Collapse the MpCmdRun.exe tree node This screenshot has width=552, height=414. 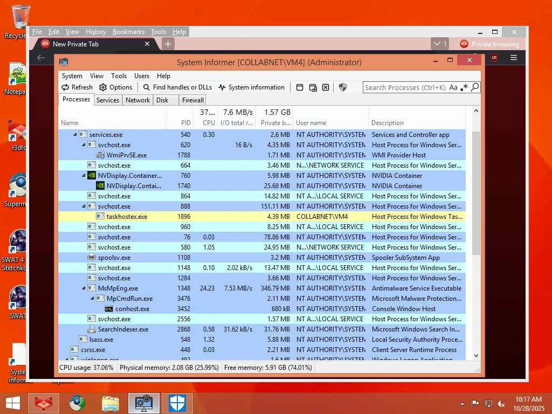[x=92, y=298]
